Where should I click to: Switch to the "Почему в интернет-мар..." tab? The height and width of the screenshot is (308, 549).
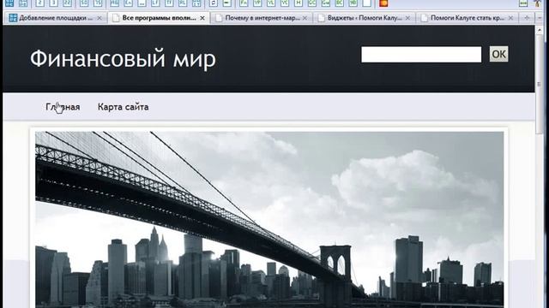point(262,18)
